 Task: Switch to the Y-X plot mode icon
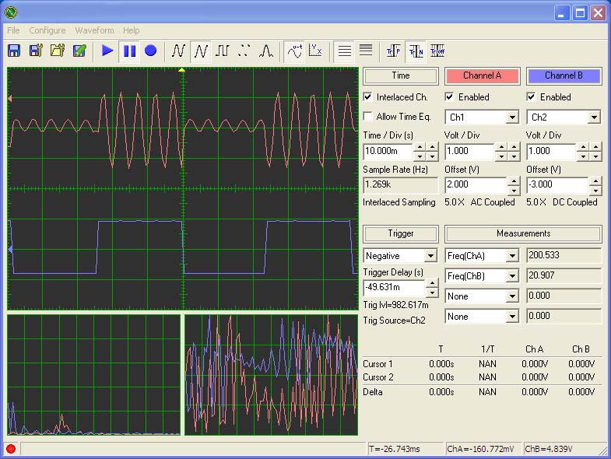coord(315,51)
